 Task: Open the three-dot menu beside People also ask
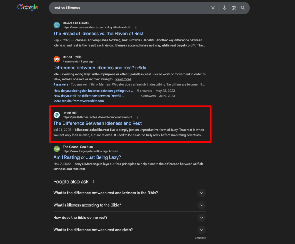(x=93, y=182)
